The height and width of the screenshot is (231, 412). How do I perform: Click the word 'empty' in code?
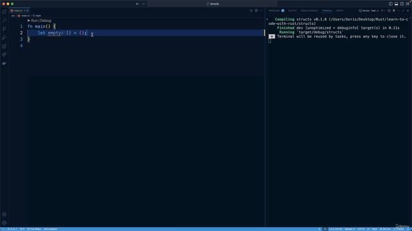pos(54,33)
